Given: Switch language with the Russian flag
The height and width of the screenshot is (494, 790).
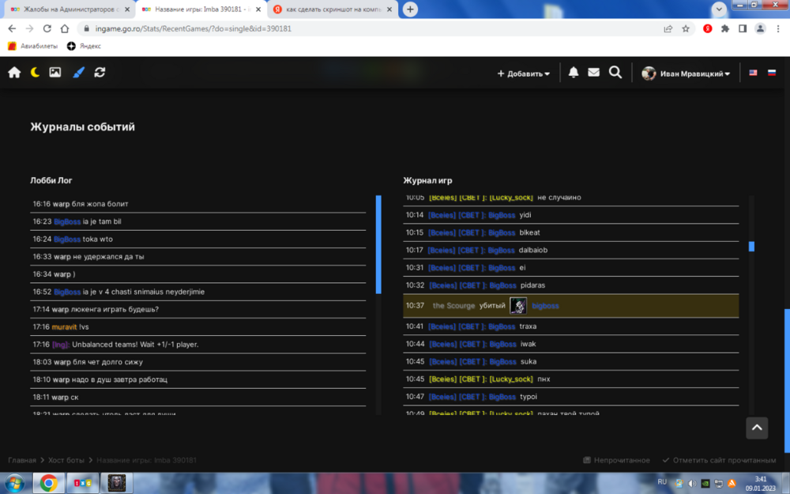Looking at the screenshot, I should pyautogui.click(x=772, y=73).
